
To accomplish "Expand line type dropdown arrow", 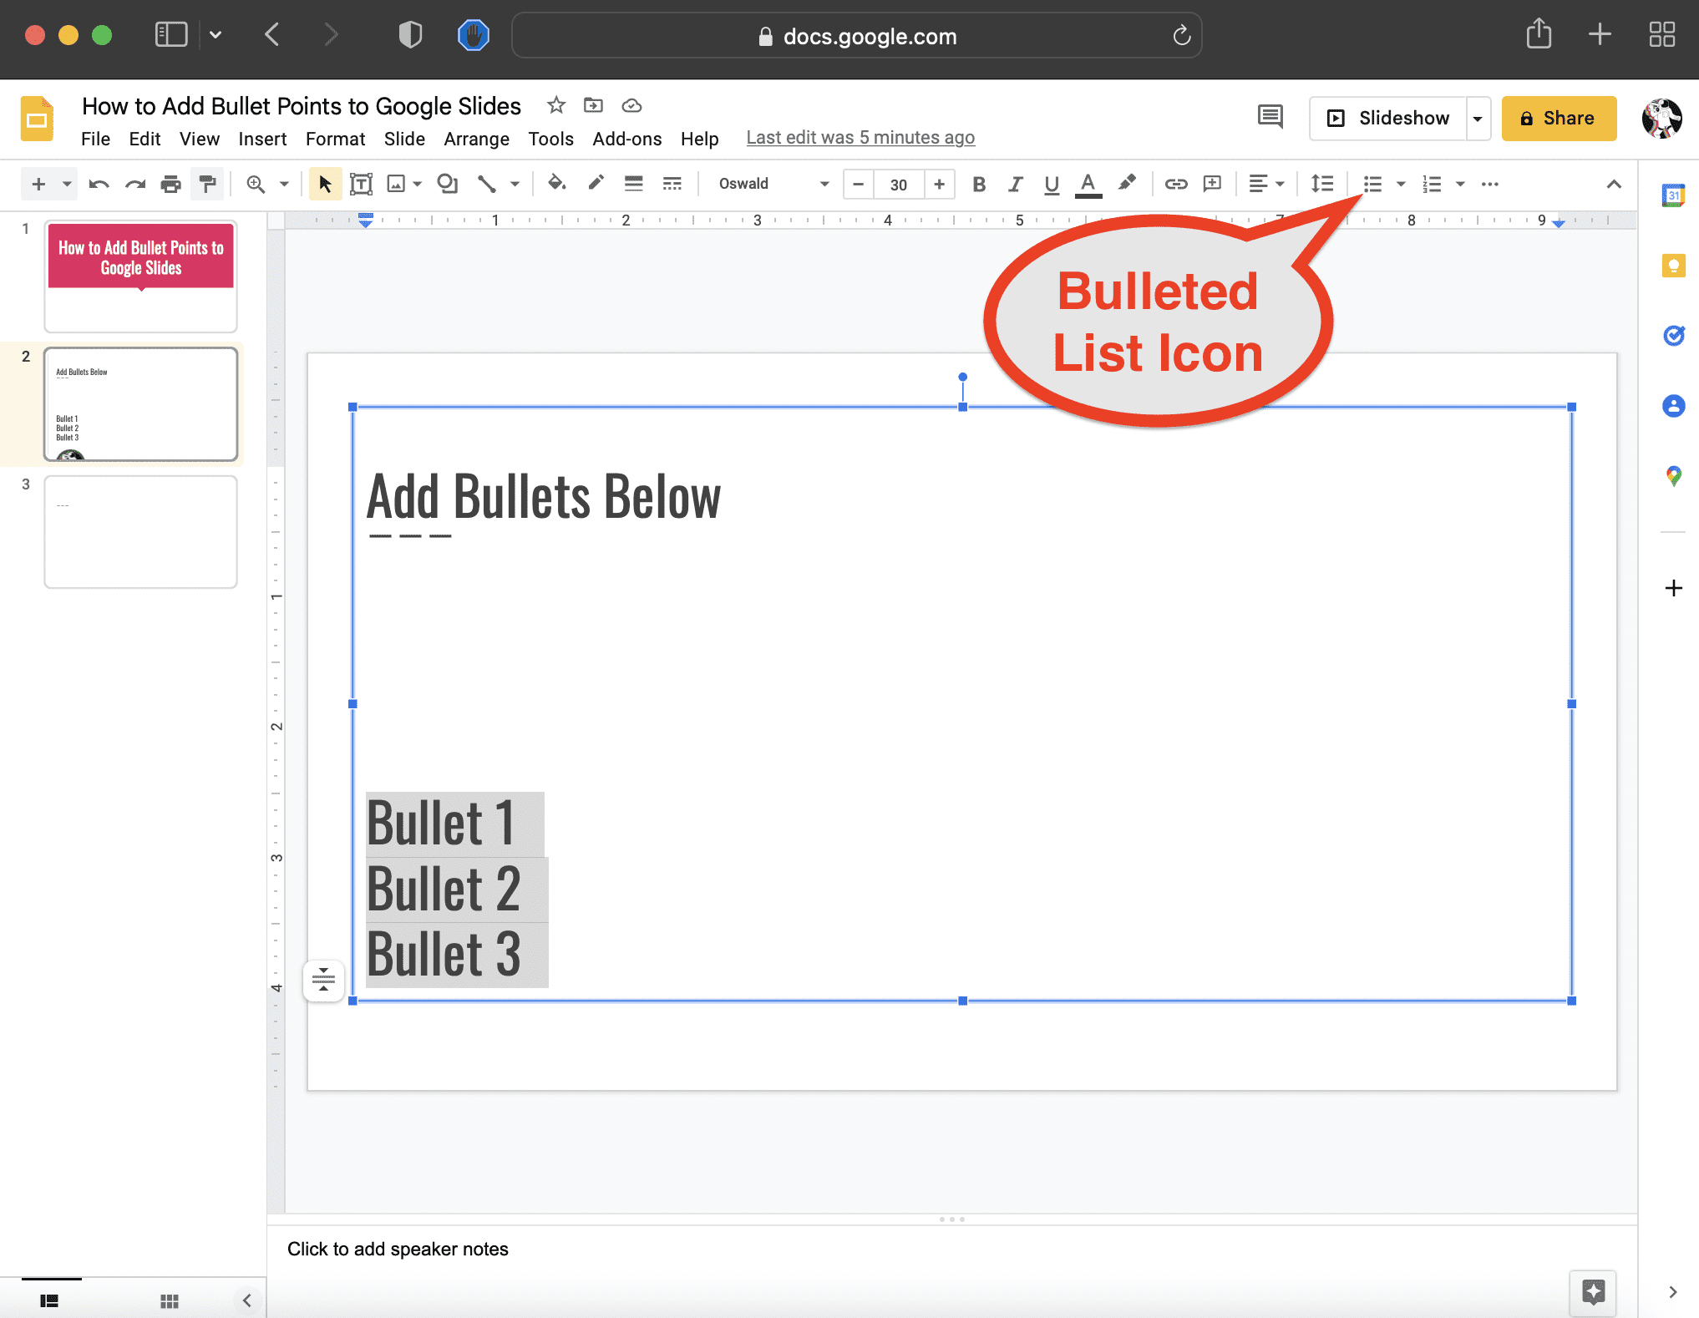I will pos(515,184).
